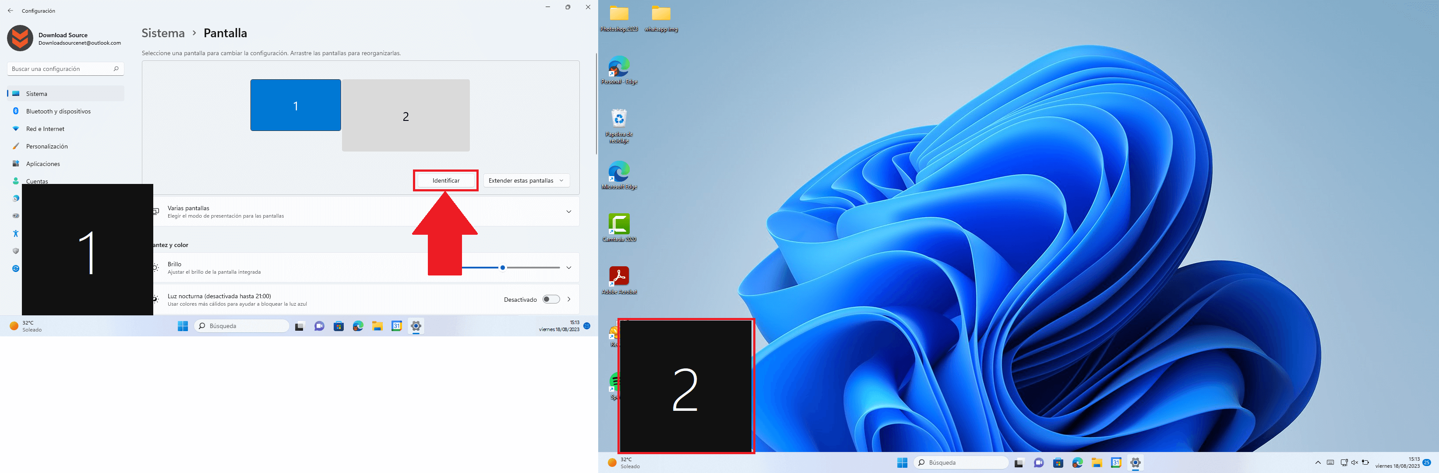
Task: Go back using the Configuración back arrow
Action: point(11,11)
